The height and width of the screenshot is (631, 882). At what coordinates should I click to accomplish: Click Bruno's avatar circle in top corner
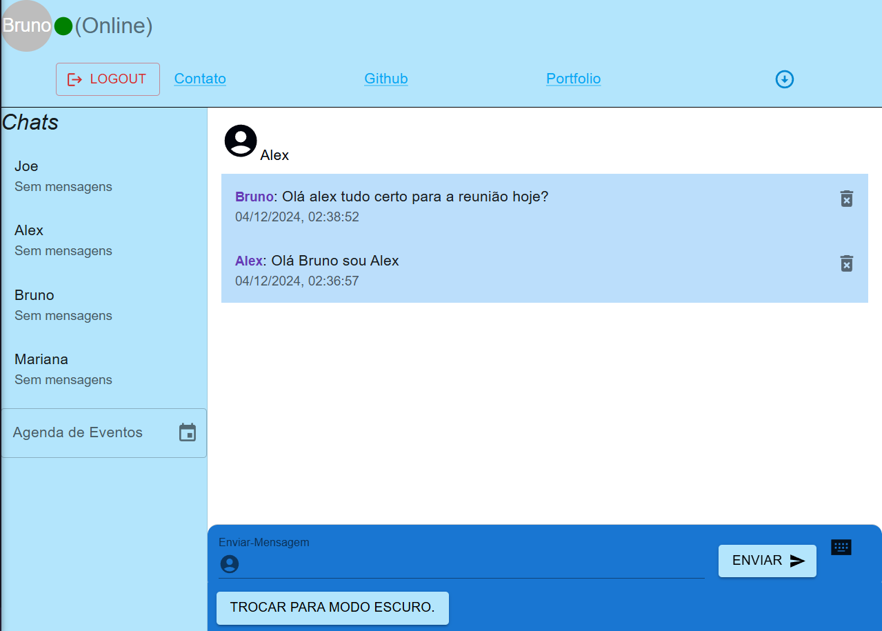[x=26, y=26]
